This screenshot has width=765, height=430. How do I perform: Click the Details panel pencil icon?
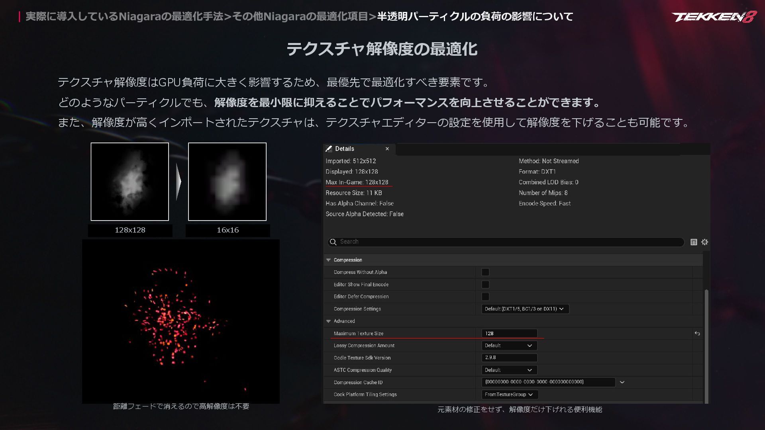(x=329, y=149)
